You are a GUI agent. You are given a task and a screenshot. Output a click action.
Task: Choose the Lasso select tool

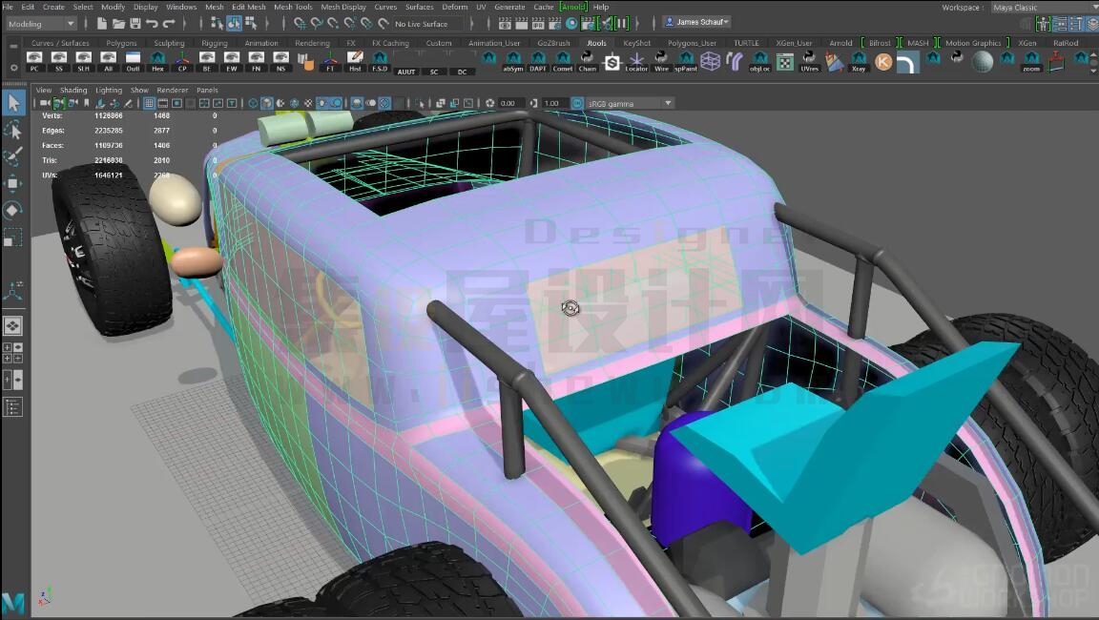pyautogui.click(x=13, y=130)
